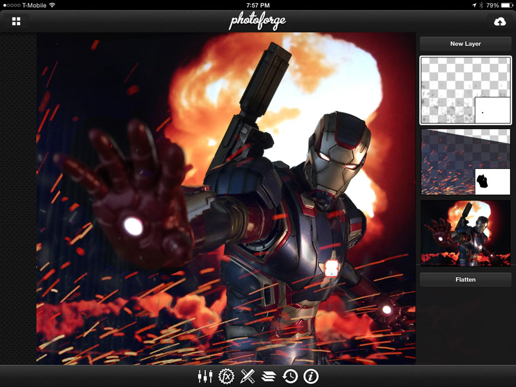The image size is (516, 387).
Task: Show image info with the i icon
Action: tap(311, 376)
